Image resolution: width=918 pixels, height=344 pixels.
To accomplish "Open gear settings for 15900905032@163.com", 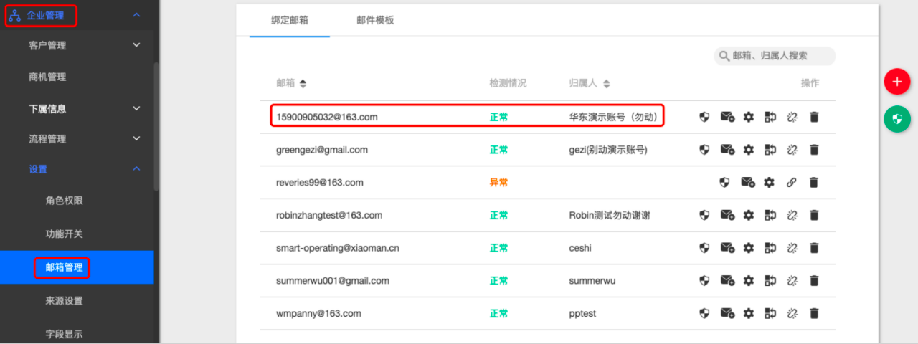I will [749, 117].
